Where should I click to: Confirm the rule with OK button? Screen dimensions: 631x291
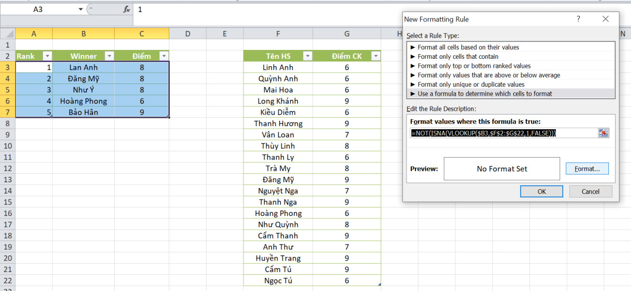point(542,192)
